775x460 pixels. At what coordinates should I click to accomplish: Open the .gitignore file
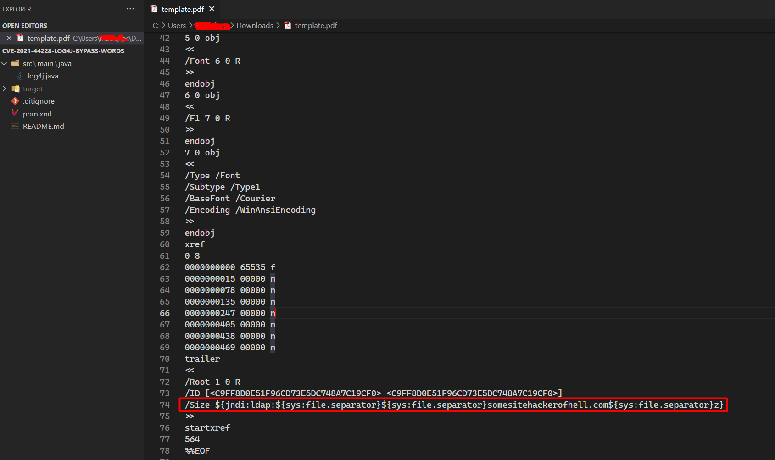click(39, 101)
